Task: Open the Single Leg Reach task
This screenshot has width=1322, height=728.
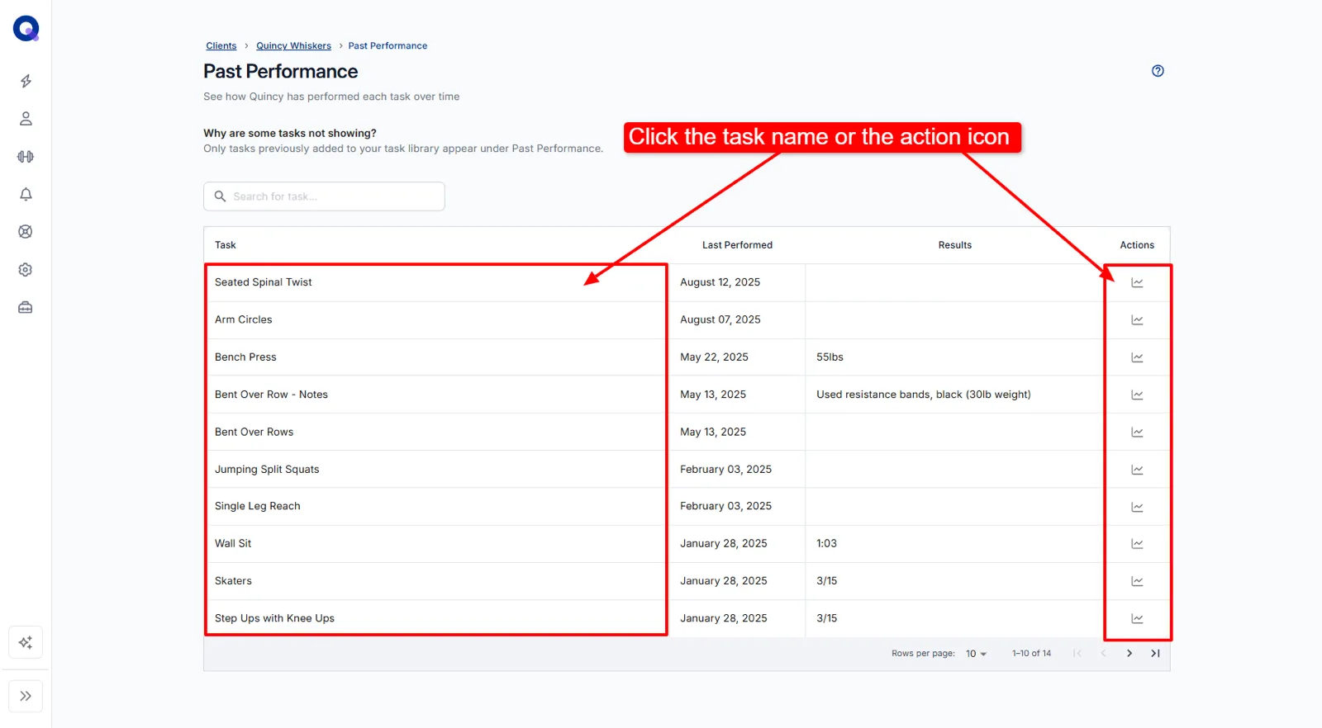Action: tap(257, 506)
